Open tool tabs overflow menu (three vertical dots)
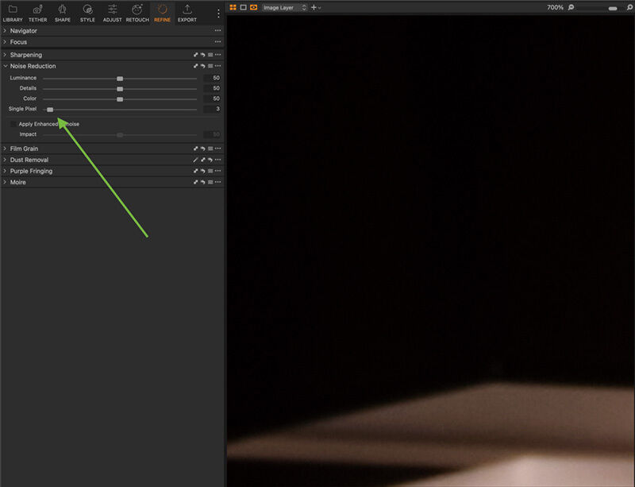Image resolution: width=635 pixels, height=487 pixels. [x=218, y=14]
